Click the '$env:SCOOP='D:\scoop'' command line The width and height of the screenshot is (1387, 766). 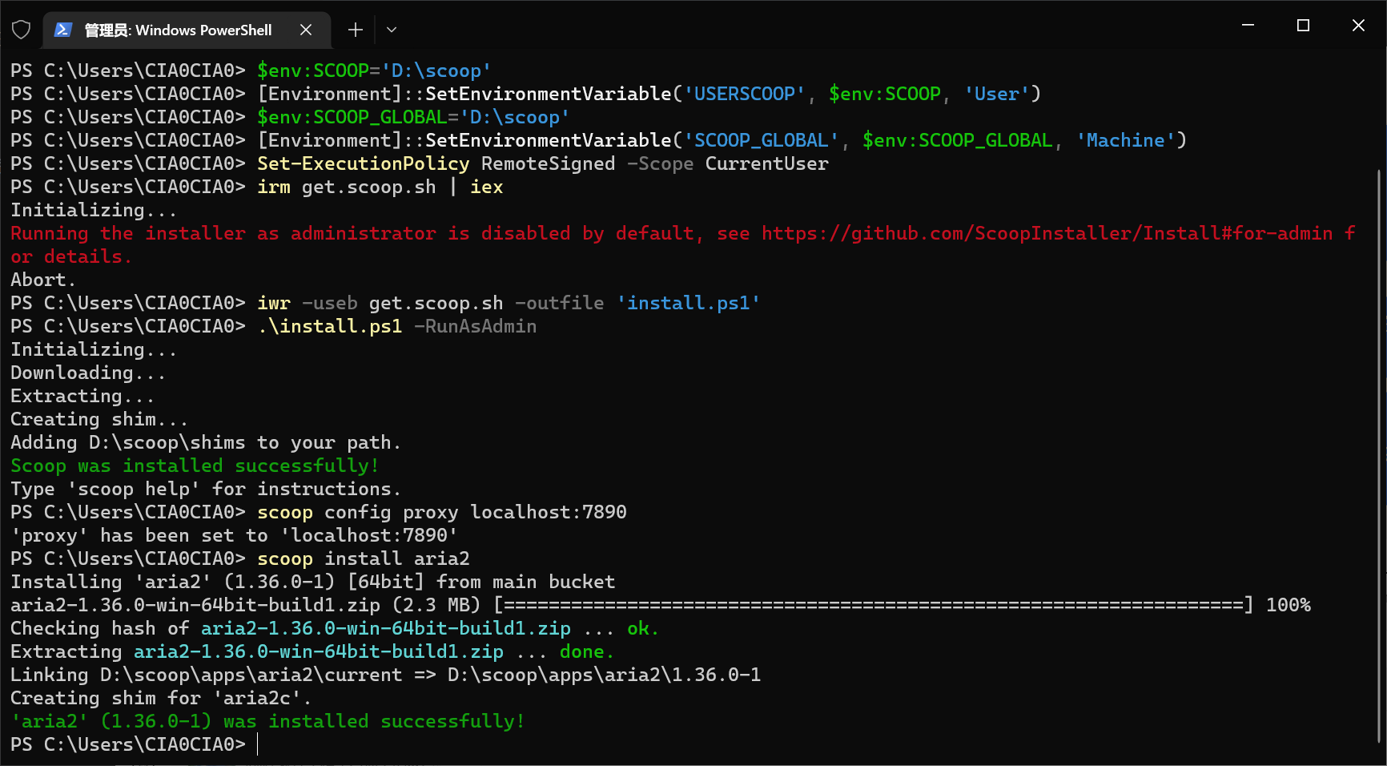click(374, 71)
